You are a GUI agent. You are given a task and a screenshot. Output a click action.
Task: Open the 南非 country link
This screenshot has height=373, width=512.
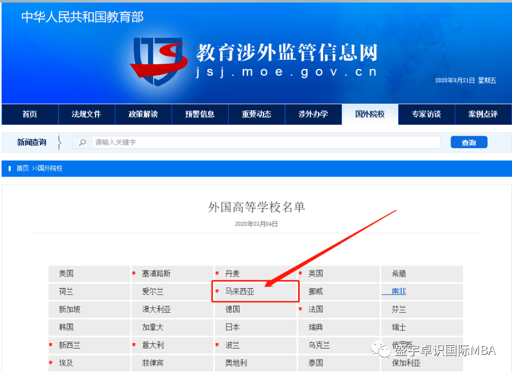pyautogui.click(x=399, y=291)
